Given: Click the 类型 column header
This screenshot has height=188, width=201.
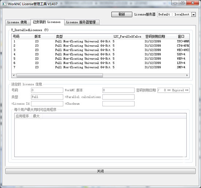Looking at the screenshot, I should 83,37.
